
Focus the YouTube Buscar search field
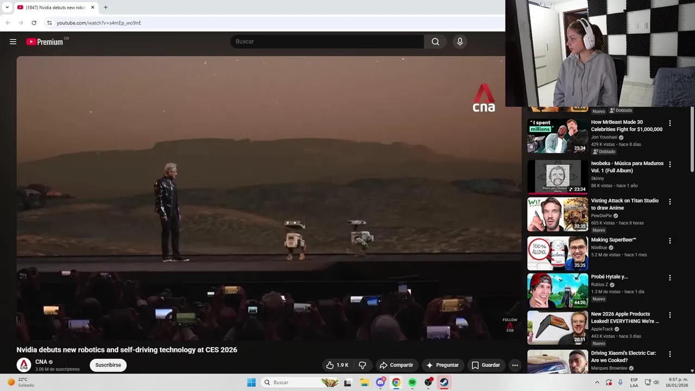click(327, 42)
